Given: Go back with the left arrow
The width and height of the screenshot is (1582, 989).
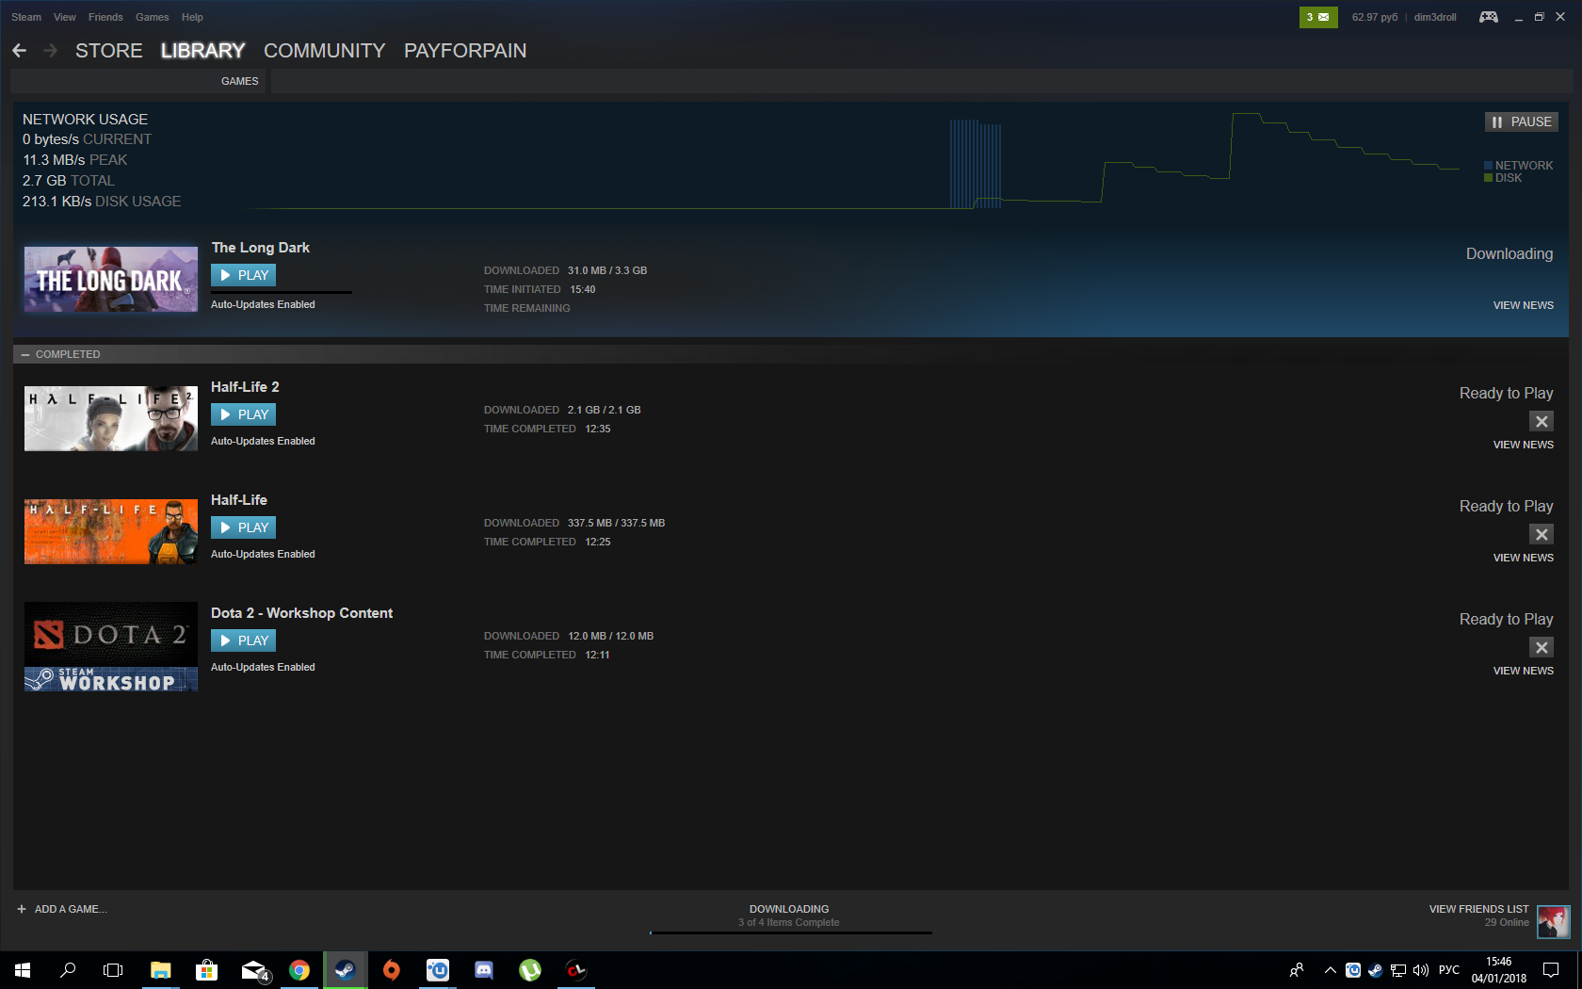Looking at the screenshot, I should coord(20,51).
